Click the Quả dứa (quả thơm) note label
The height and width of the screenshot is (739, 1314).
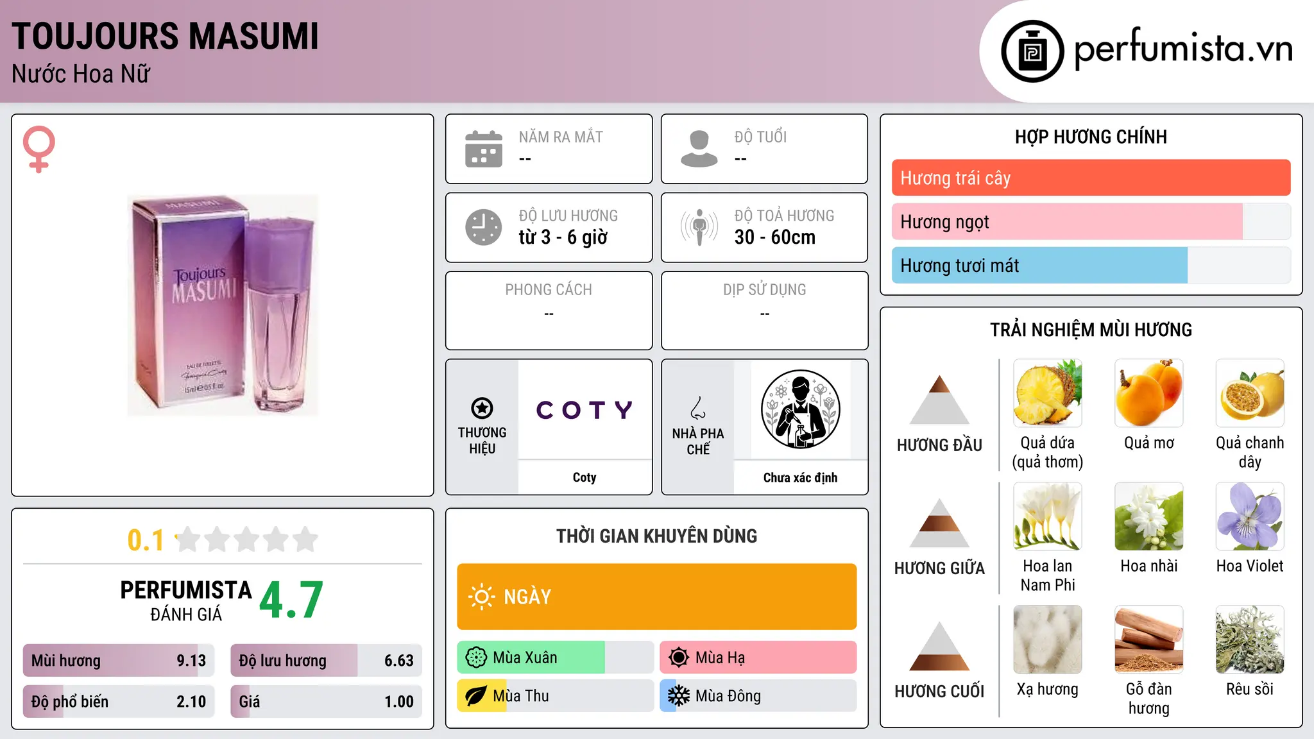pos(1048,452)
